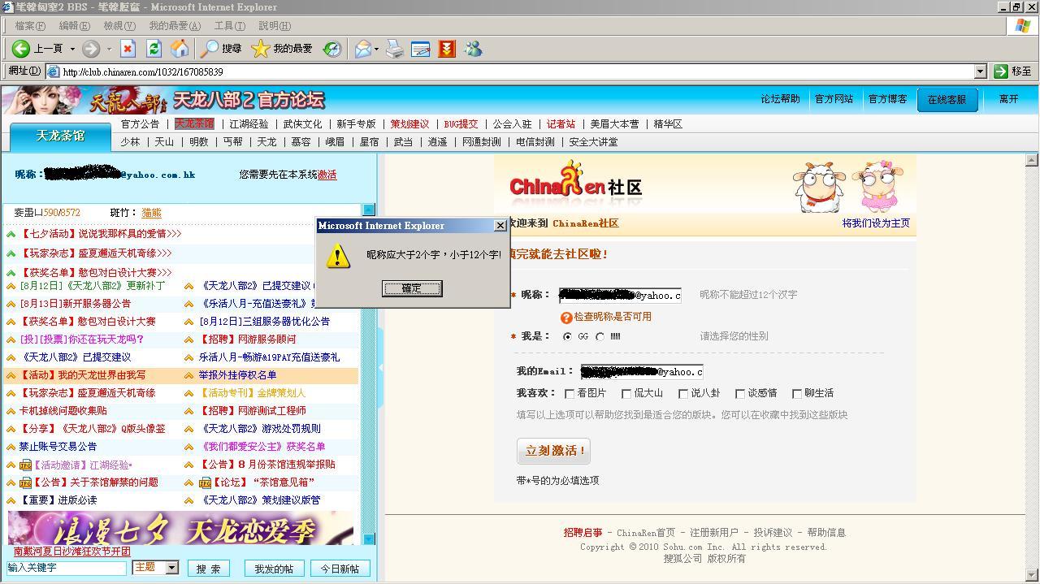
Task: Click the left panel scrollbar down arrow
Action: coord(369,539)
